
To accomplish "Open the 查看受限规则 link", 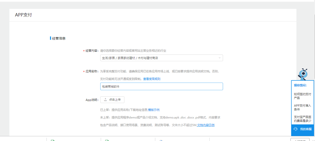I will coord(152,79).
